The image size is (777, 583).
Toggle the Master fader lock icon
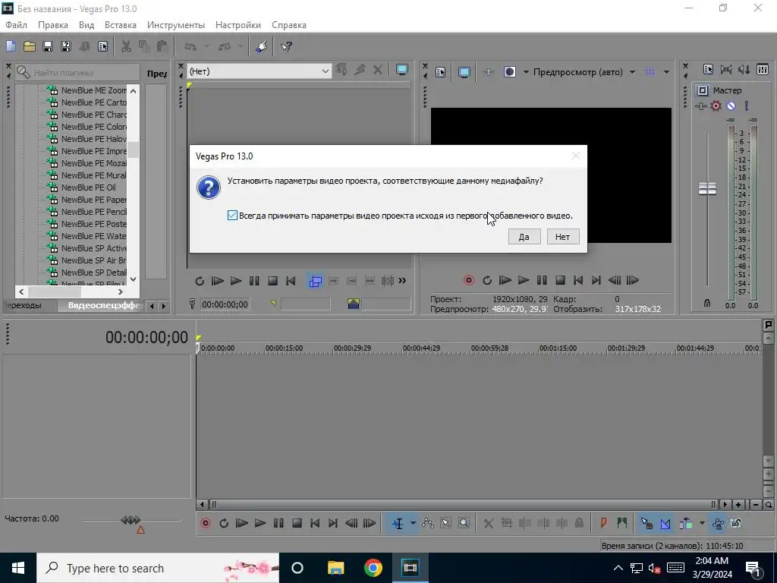[x=707, y=303]
